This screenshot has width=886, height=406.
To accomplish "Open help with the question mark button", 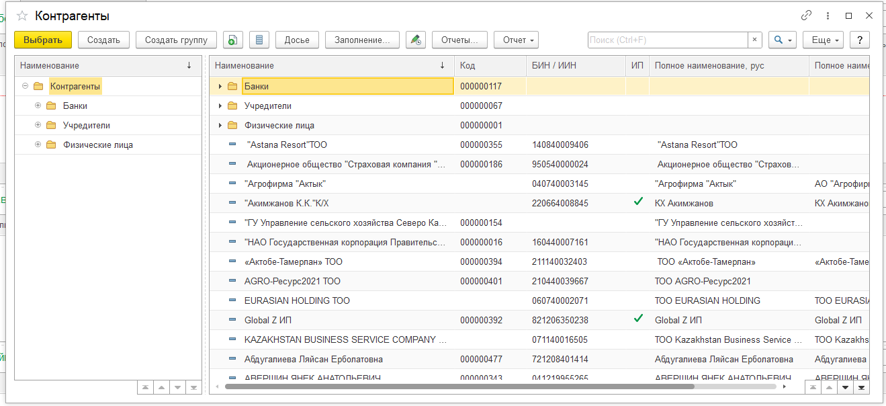I will [860, 40].
